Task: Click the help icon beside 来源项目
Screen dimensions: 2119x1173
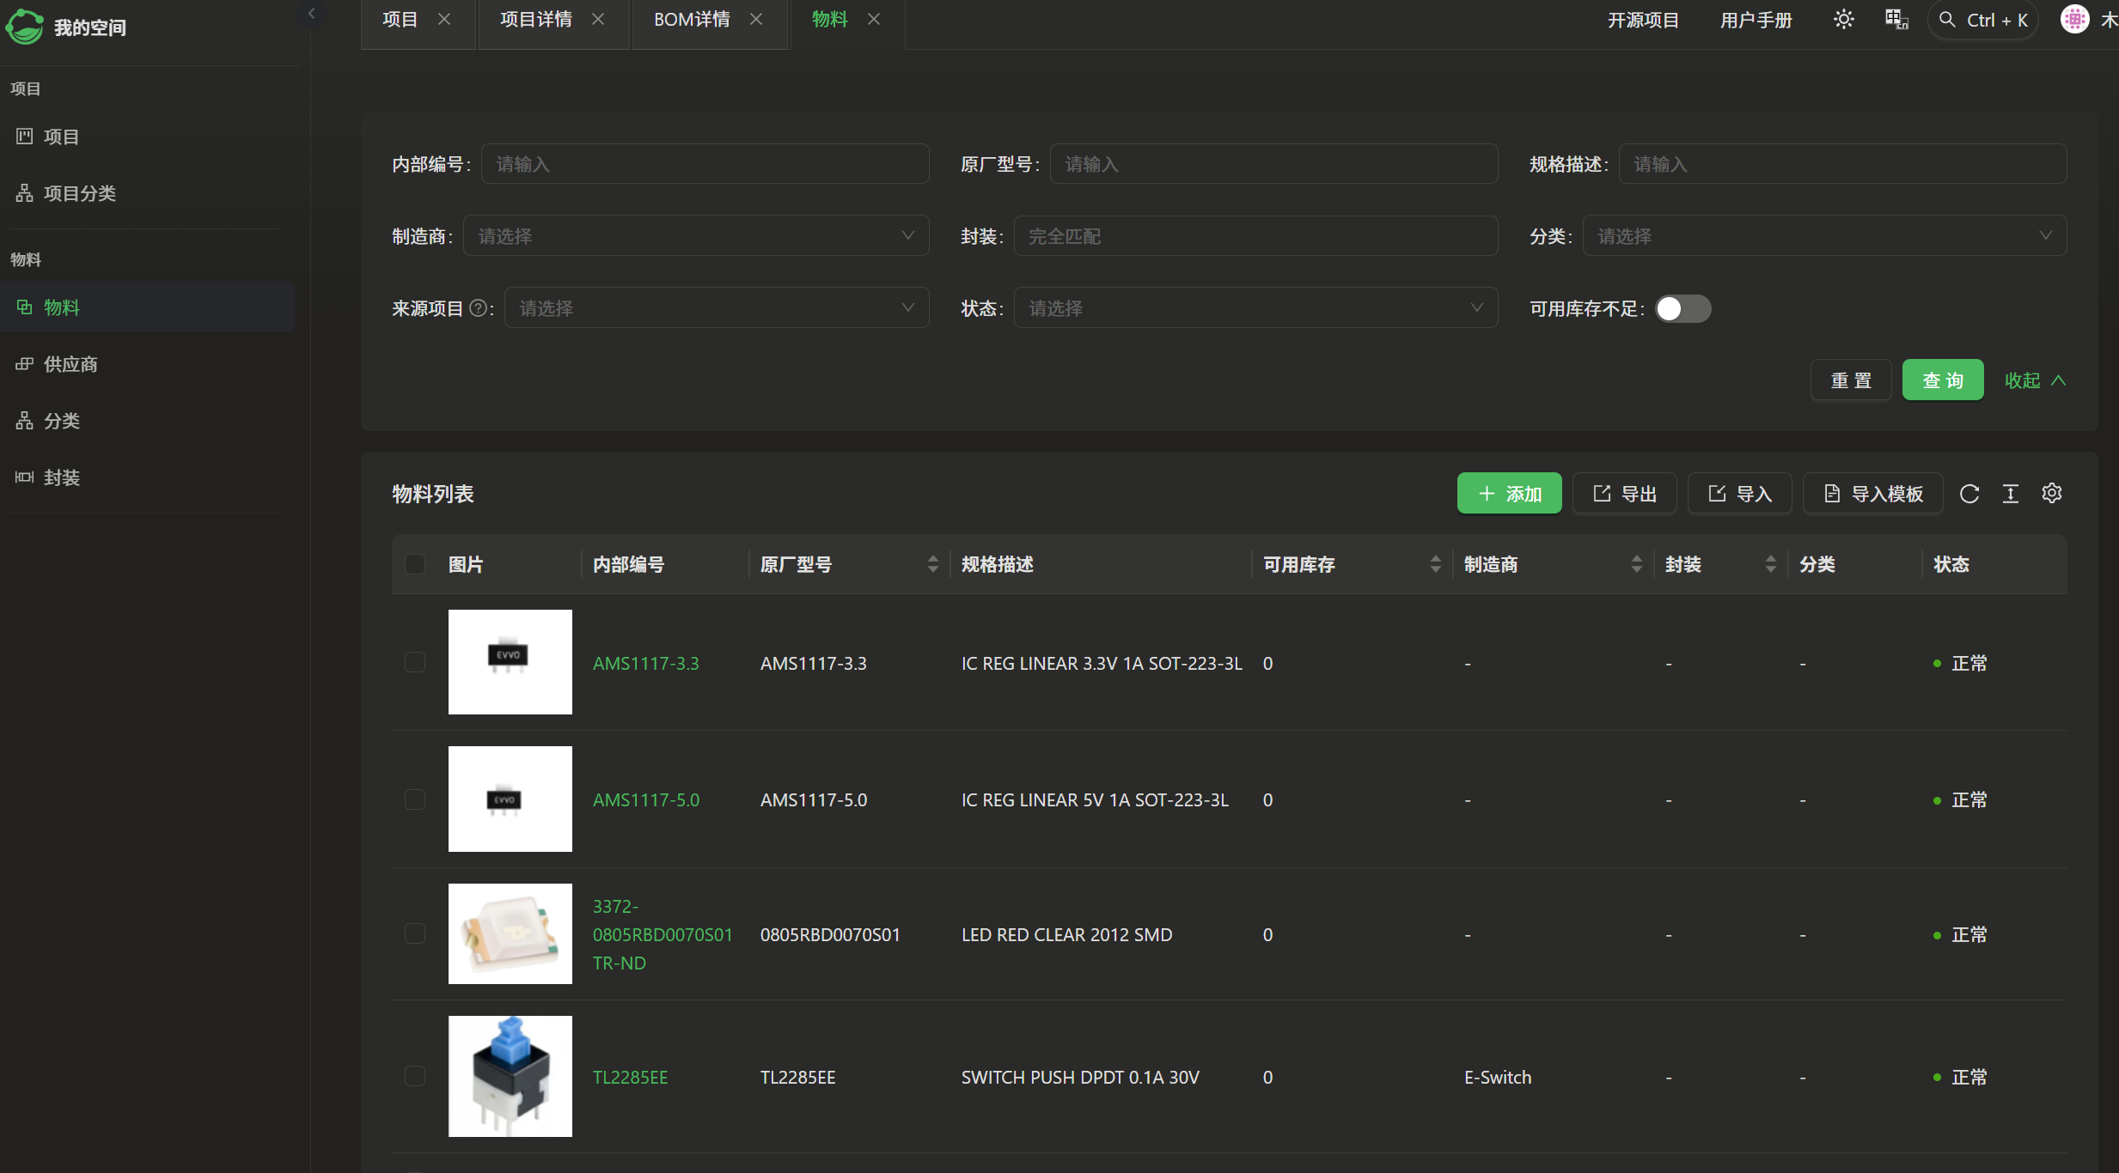Action: 479,308
